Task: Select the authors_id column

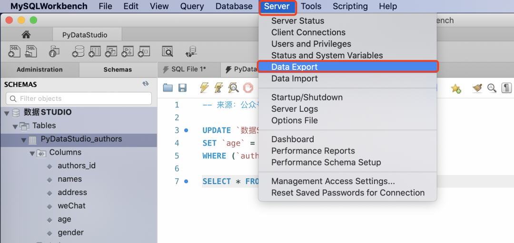Action: coord(77,165)
